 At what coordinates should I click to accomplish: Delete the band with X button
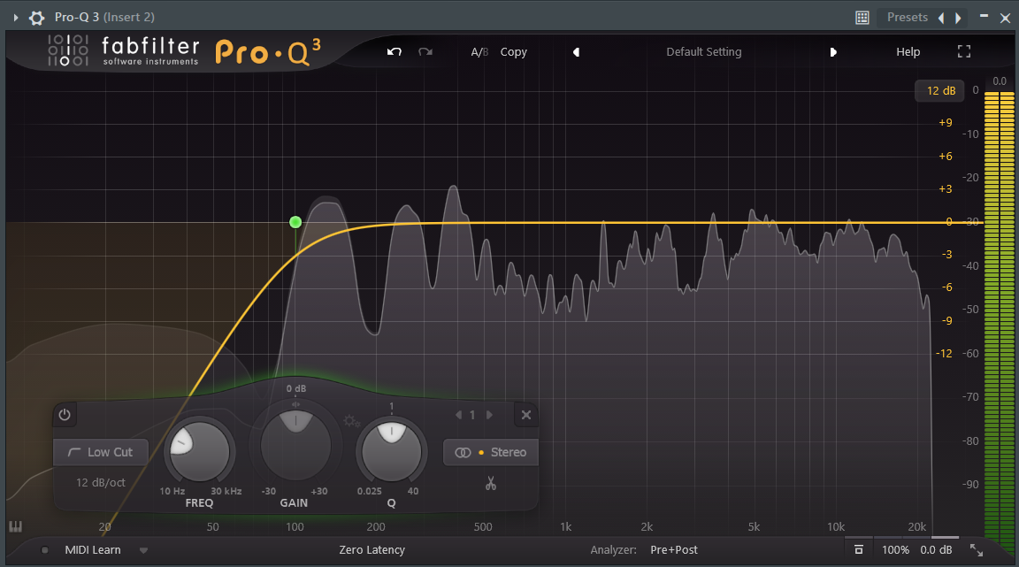(x=526, y=415)
